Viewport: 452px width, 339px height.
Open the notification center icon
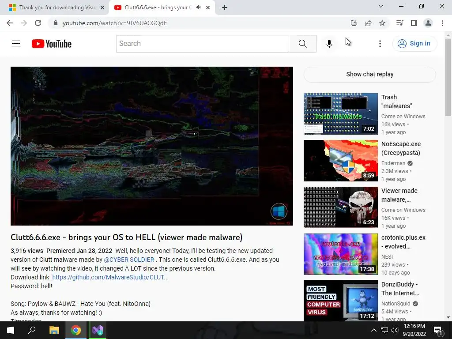point(438,330)
